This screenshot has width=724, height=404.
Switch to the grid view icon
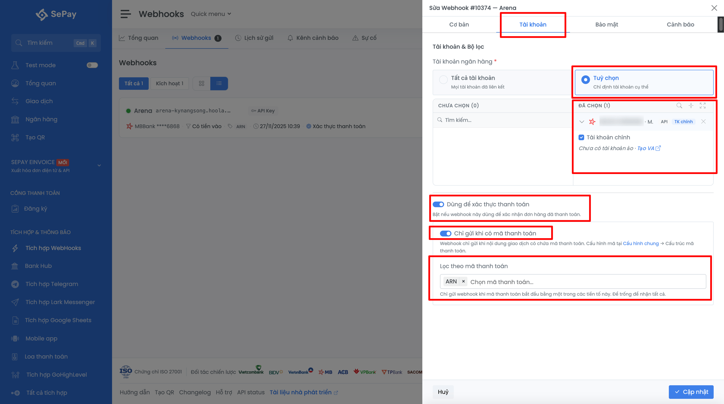[x=201, y=83]
